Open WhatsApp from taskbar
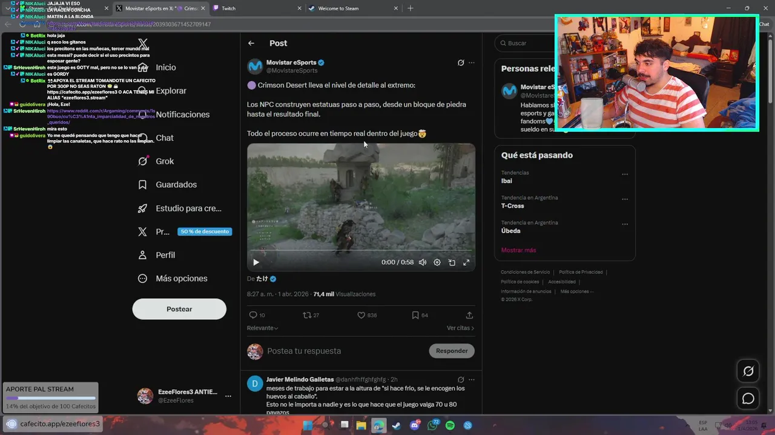This screenshot has width=775, height=435. click(432, 425)
